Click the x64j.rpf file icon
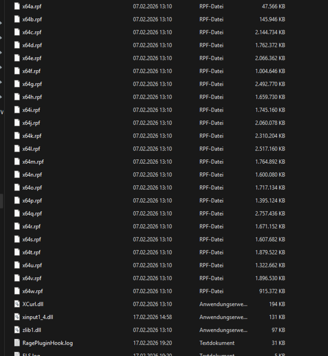 (x=17, y=122)
